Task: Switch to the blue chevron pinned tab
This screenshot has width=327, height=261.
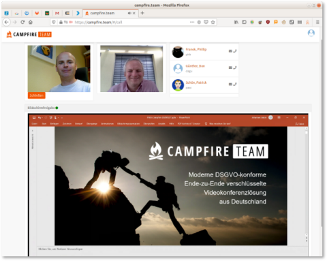Action: tap(78, 13)
